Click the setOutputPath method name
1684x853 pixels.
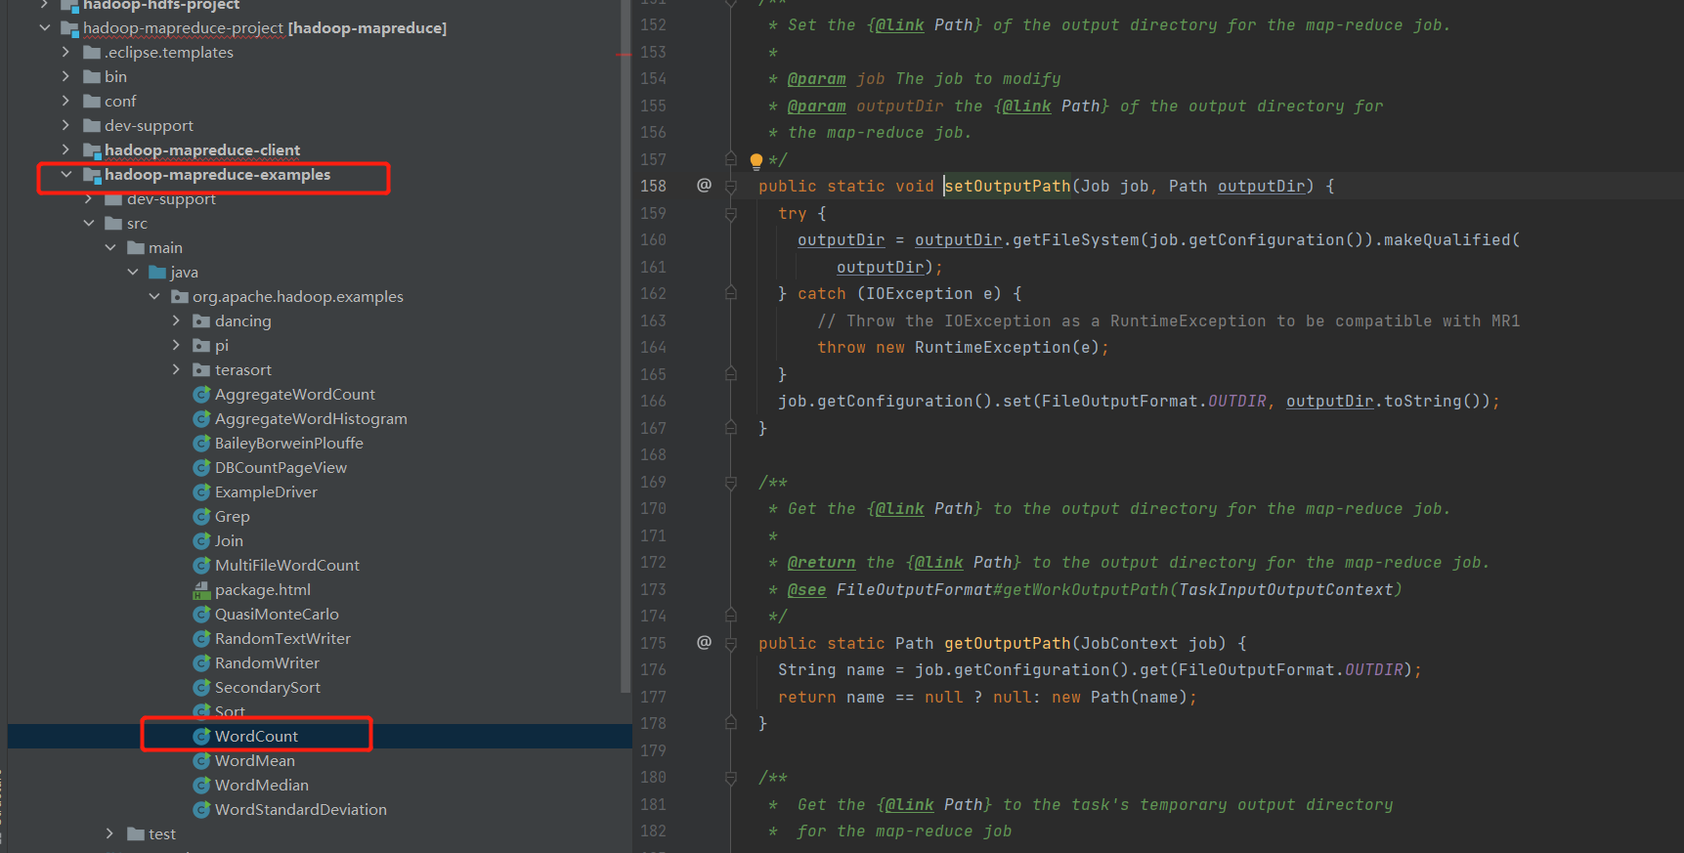(1007, 186)
